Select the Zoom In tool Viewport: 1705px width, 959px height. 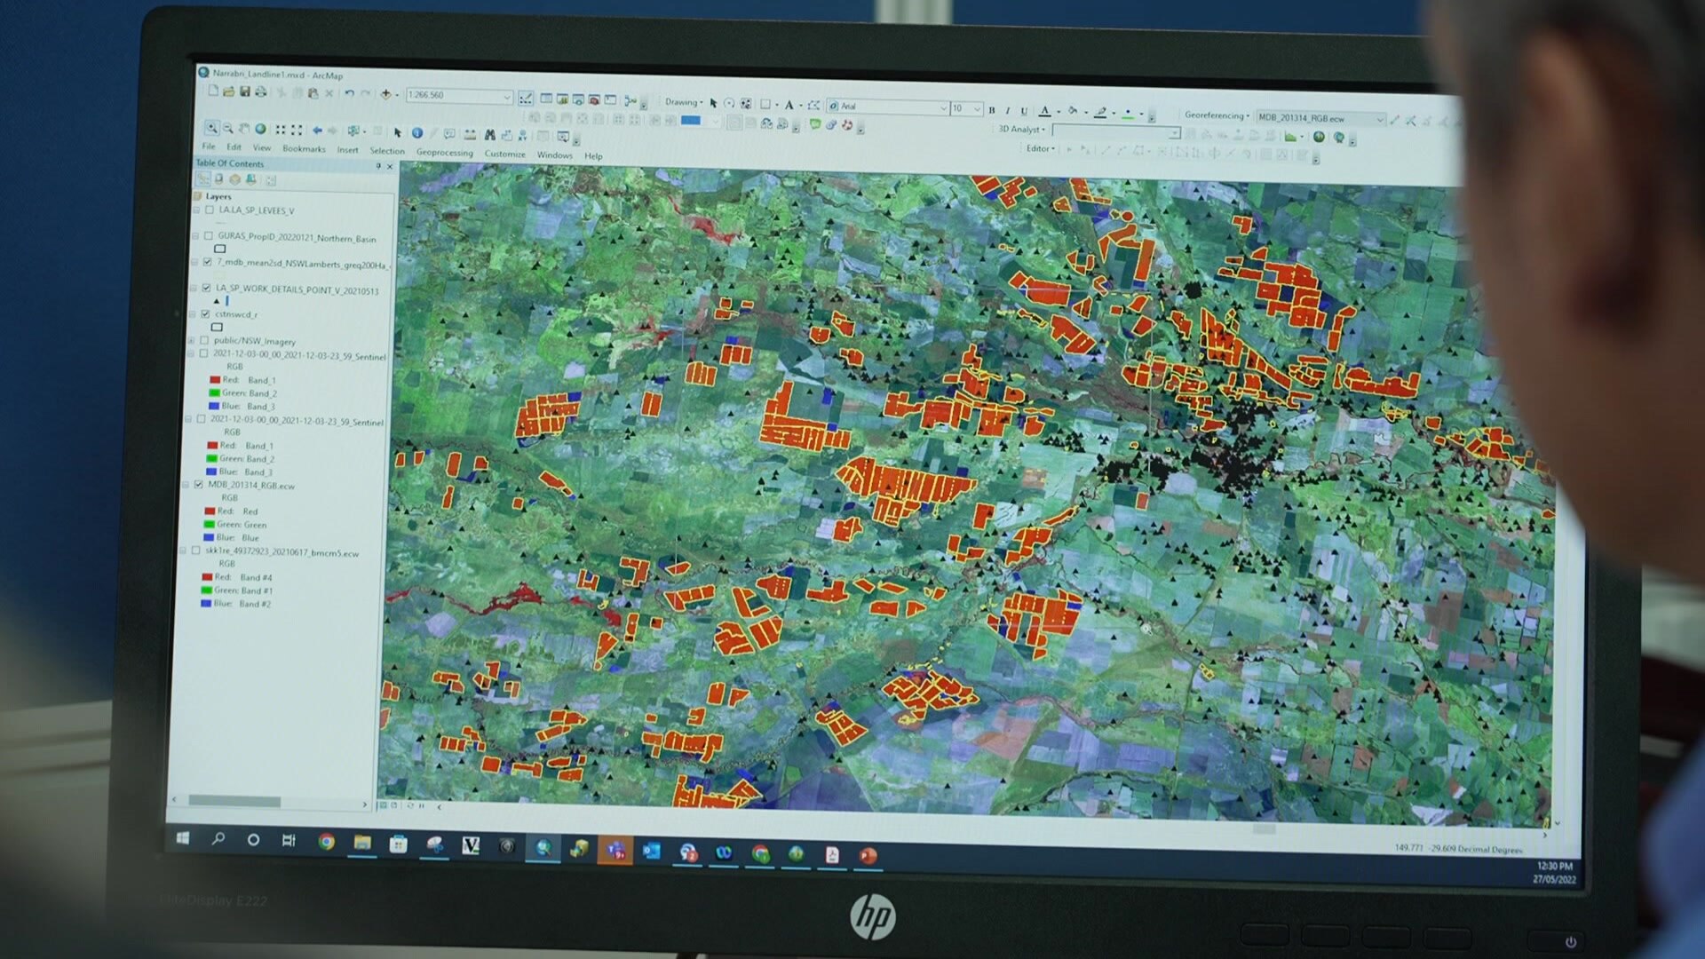click(x=211, y=128)
